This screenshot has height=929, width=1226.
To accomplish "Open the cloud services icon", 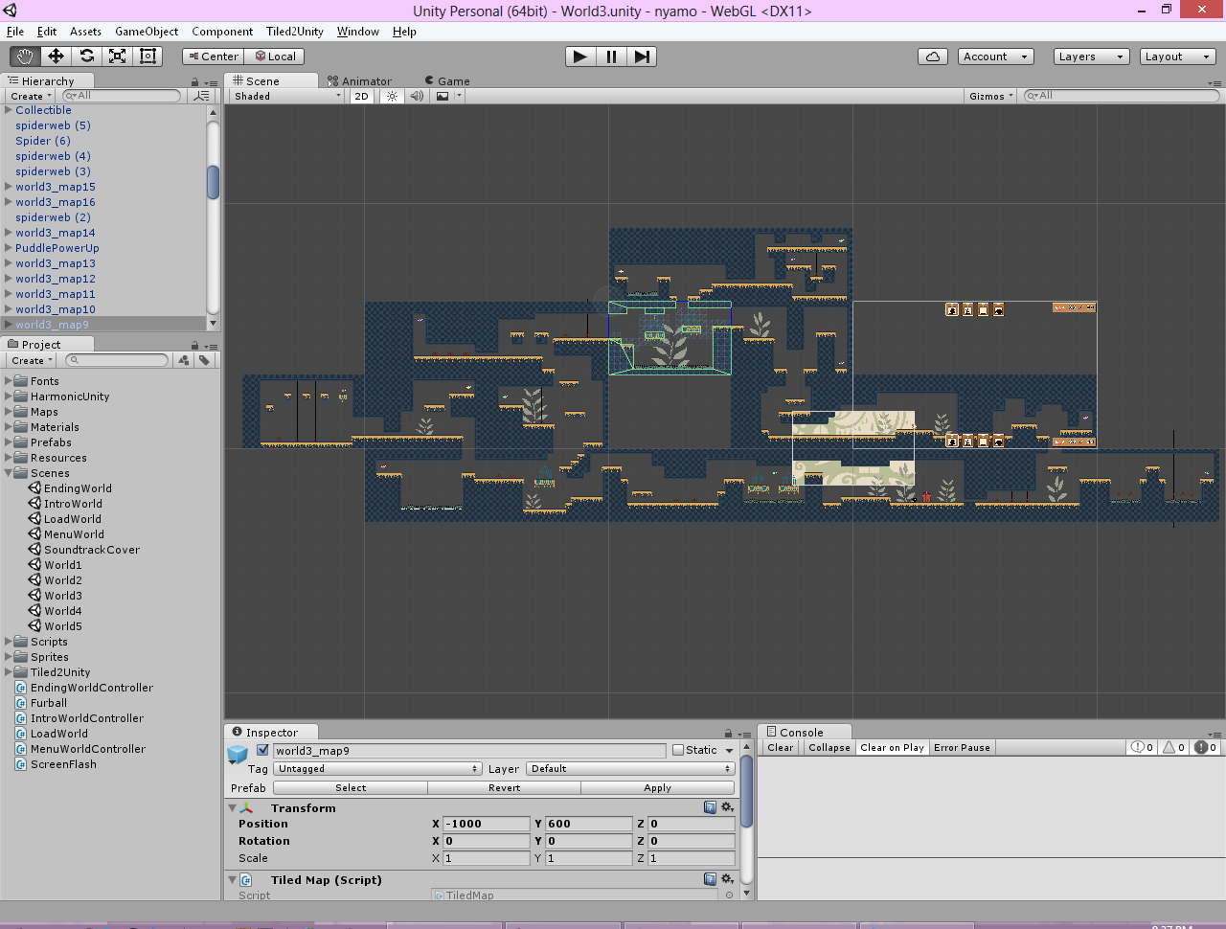I will click(x=933, y=57).
